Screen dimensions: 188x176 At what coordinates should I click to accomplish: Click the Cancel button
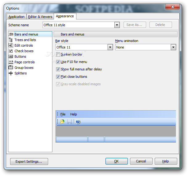click(x=141, y=161)
